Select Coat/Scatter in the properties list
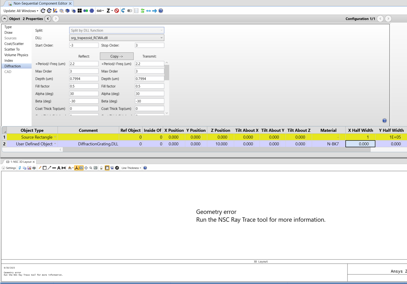This screenshot has height=284, width=407. pos(14,44)
